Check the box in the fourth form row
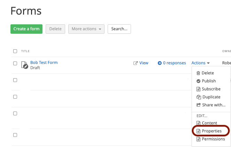The height and width of the screenshot is (147, 231). (x=15, y=114)
